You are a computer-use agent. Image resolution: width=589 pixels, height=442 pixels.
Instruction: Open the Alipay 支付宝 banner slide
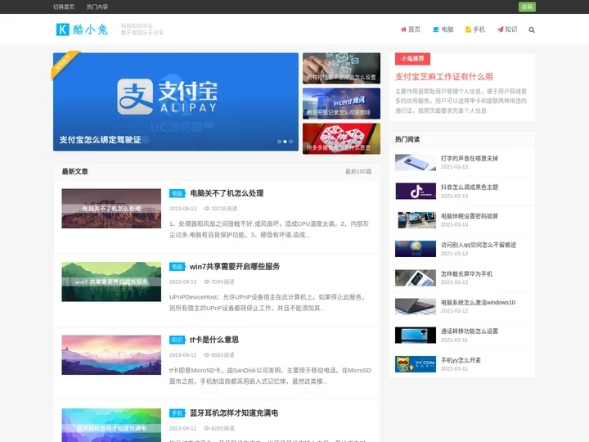click(176, 101)
